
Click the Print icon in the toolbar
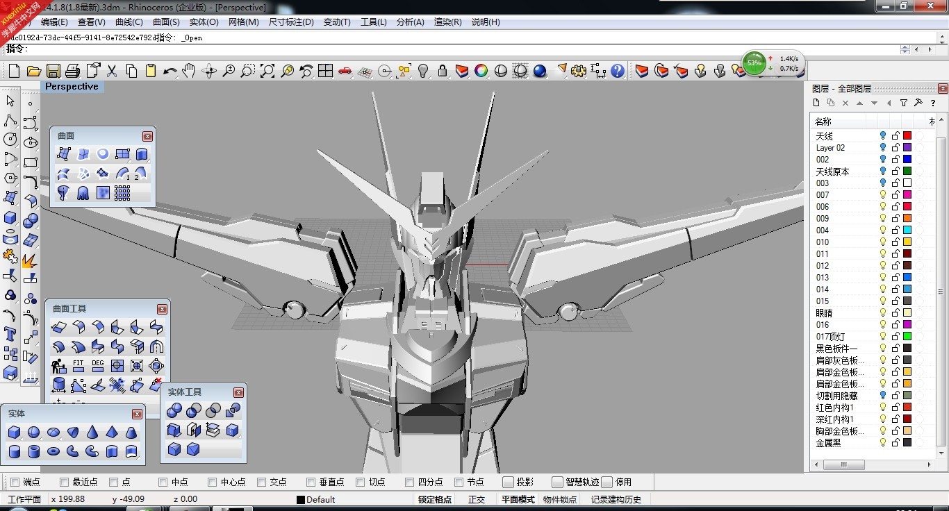pos(72,71)
